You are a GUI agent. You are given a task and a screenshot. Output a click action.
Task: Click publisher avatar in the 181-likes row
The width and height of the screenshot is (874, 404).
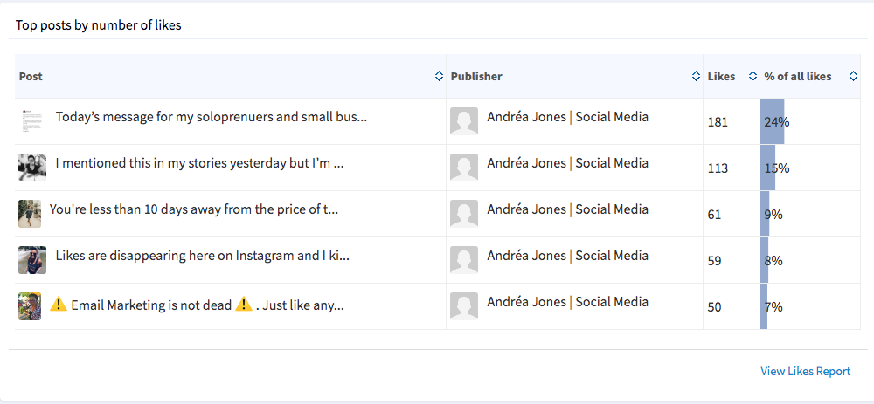pos(463,121)
